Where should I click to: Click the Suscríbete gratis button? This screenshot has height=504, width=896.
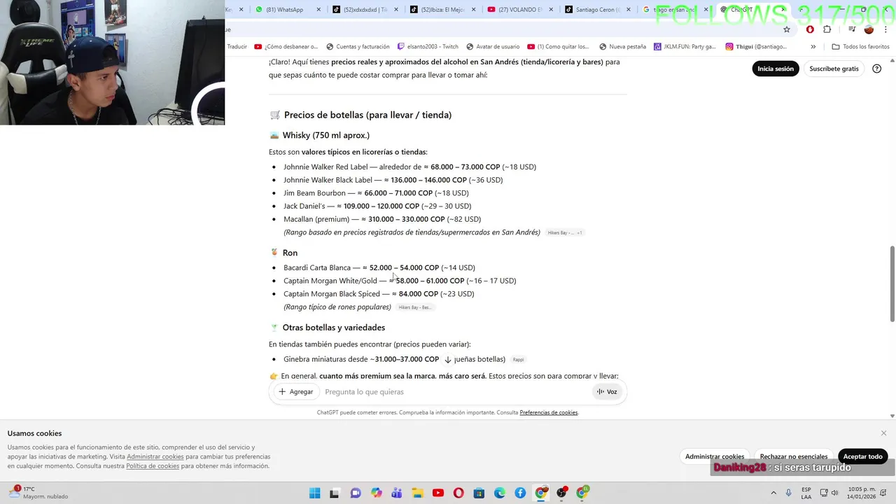[834, 69]
